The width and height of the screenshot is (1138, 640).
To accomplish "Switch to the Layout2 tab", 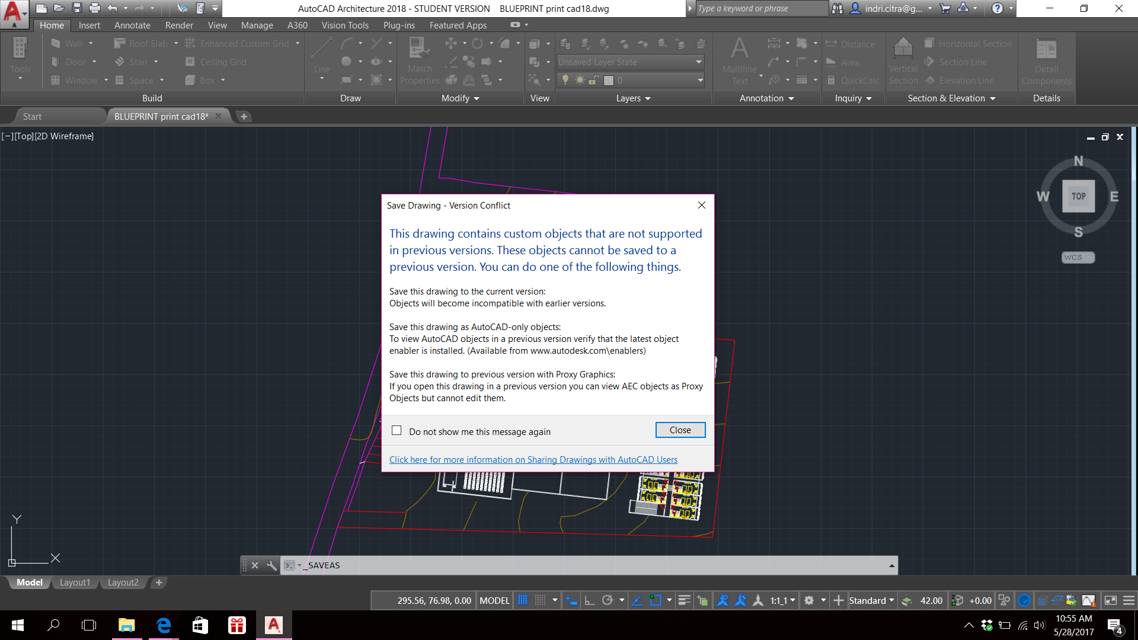I will point(123,583).
